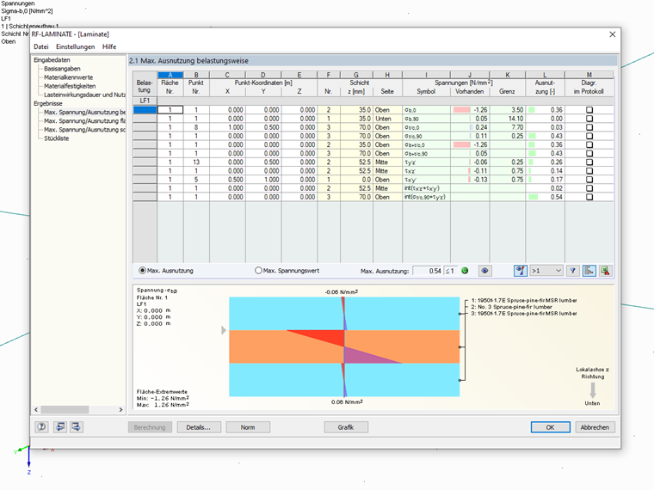This screenshot has width=654, height=490.
Task: Select the Max. Spannungswert radio button
Action: [259, 271]
